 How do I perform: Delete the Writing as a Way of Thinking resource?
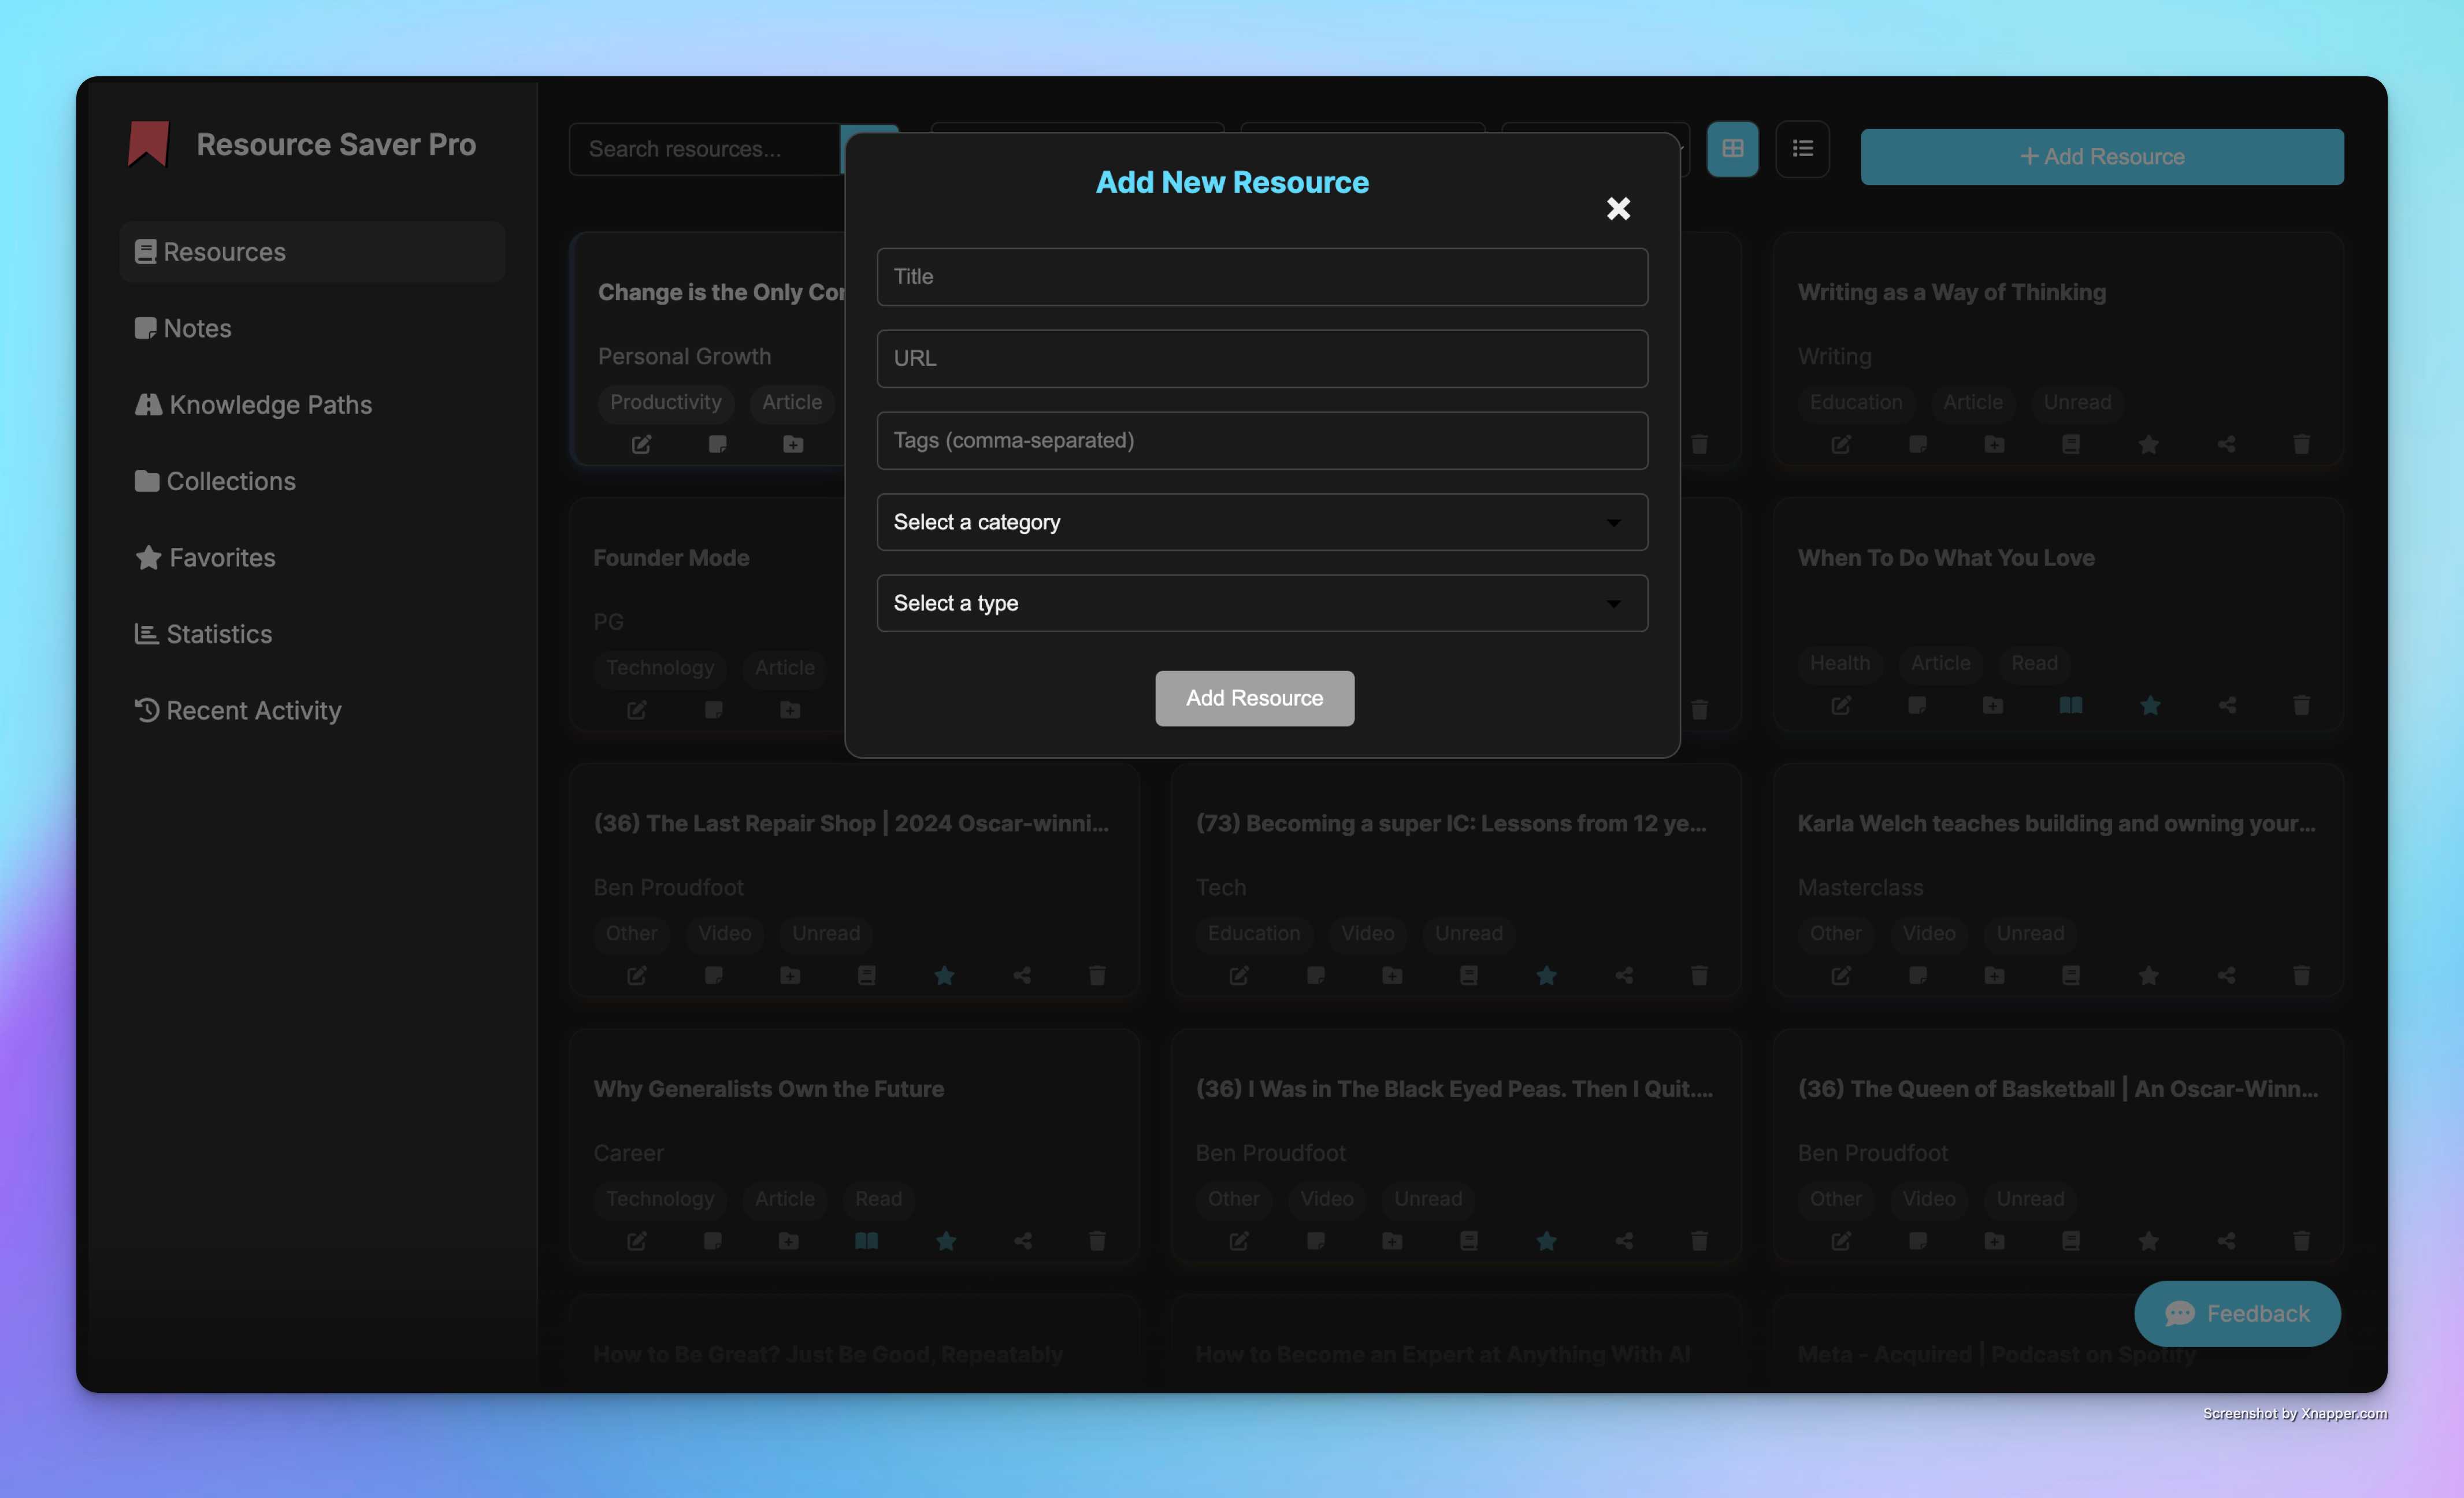2301,444
